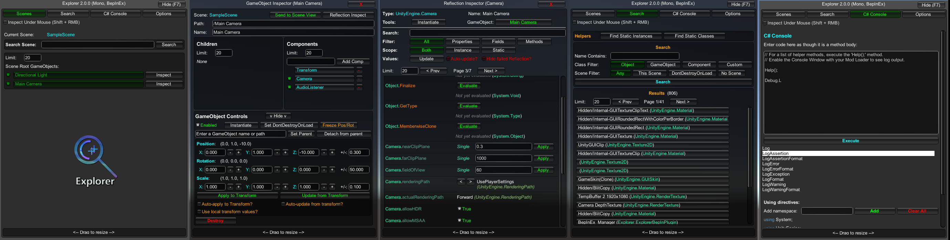Collapse GameObject Controls with v Hide v
Viewport: 950px width, 240px height.
[x=278, y=116]
